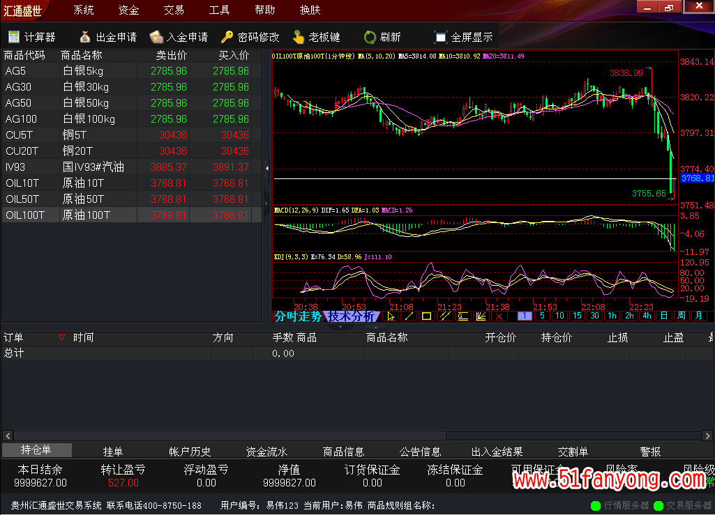Select the OIL10T 原油10T row

131,183
